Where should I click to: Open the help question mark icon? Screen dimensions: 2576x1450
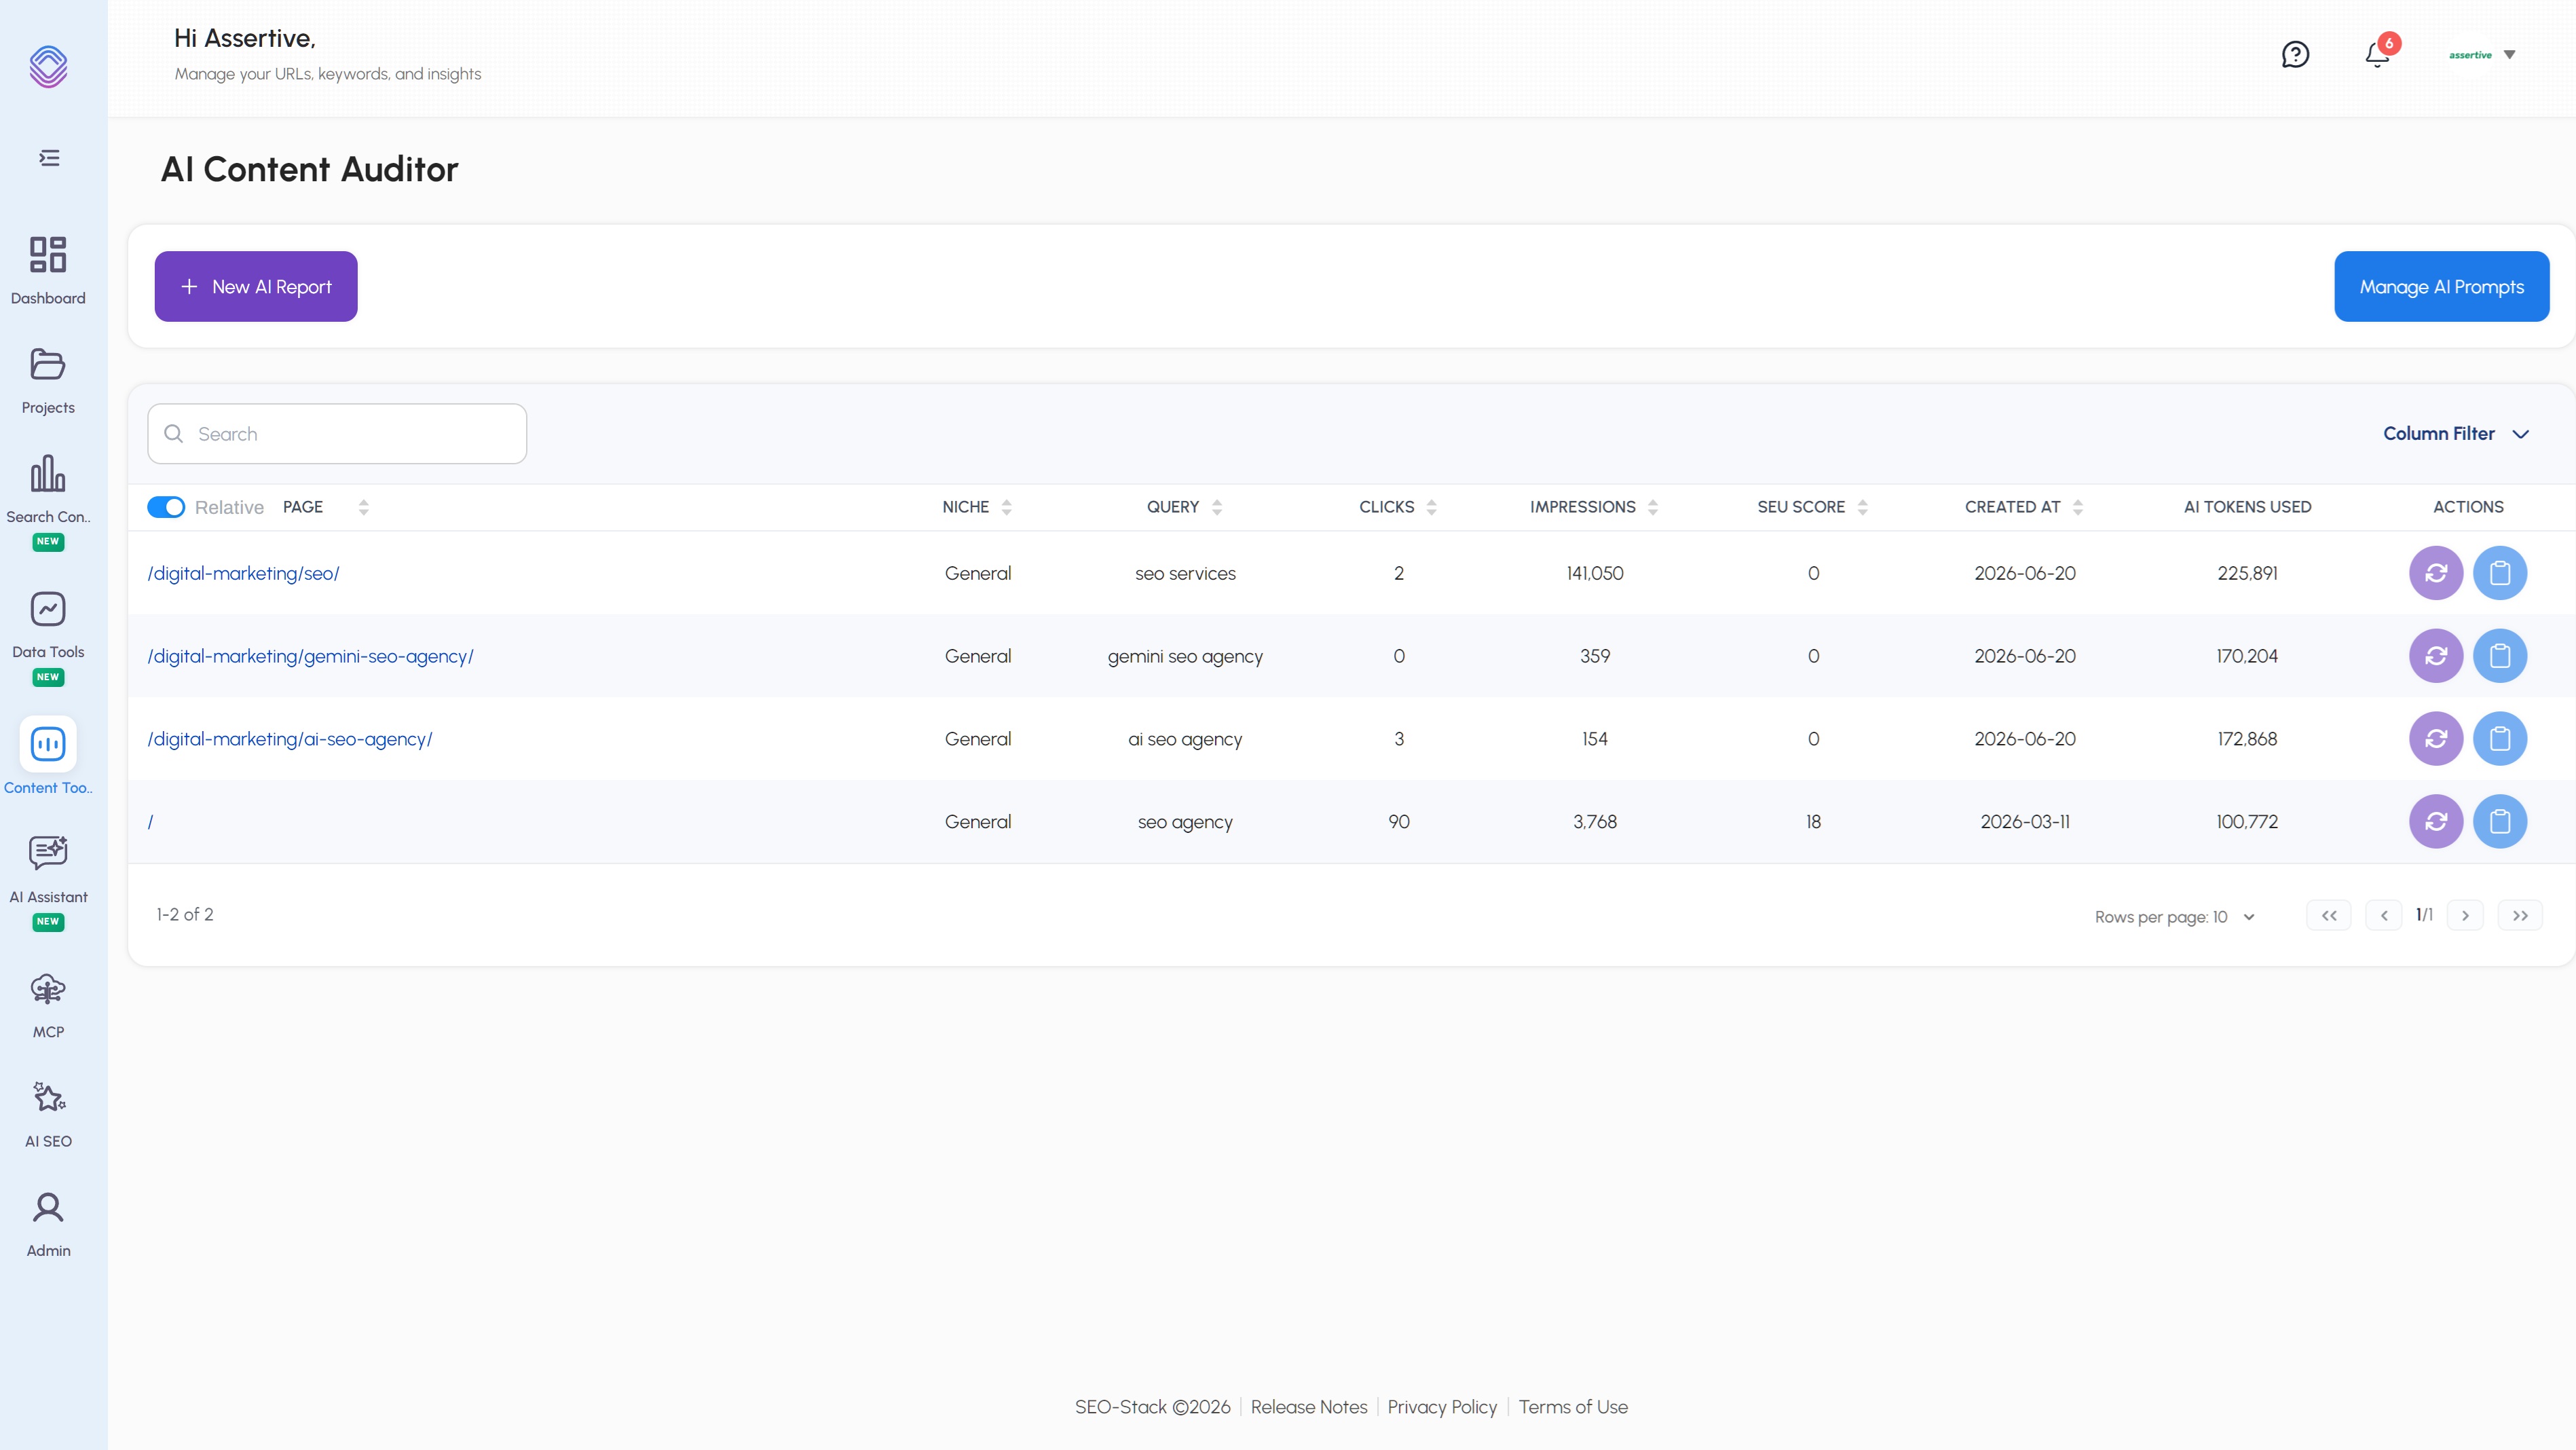pyautogui.click(x=2295, y=54)
